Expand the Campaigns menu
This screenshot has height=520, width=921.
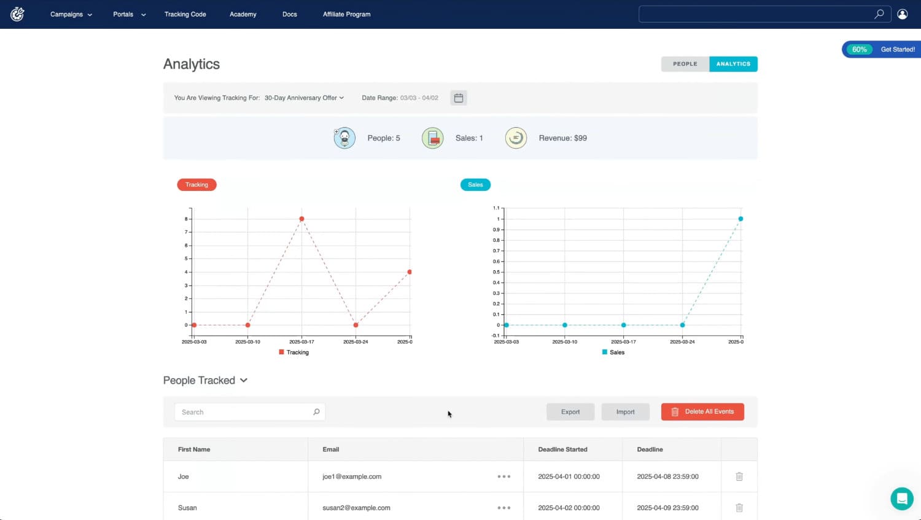click(71, 14)
